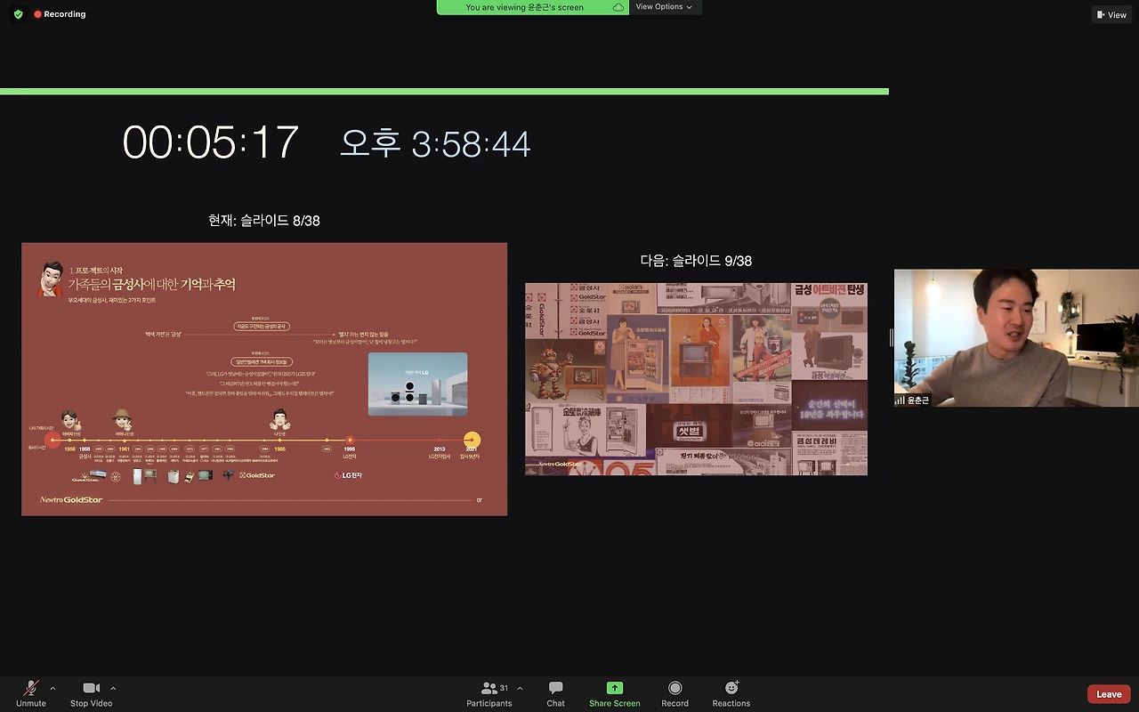Stop the video camera
1139x712 pixels.
point(91,693)
